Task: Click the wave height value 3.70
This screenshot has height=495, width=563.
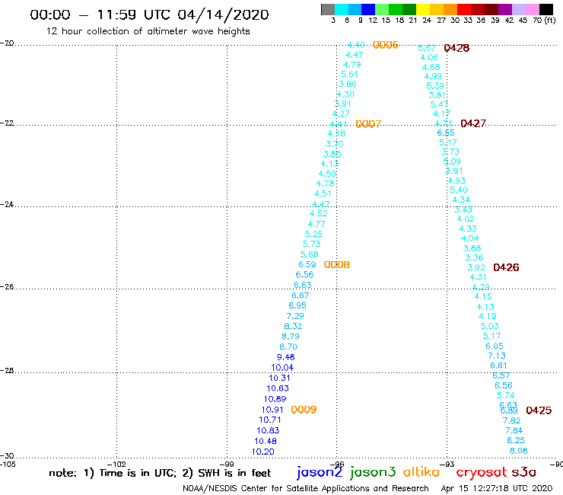Action: (334, 144)
